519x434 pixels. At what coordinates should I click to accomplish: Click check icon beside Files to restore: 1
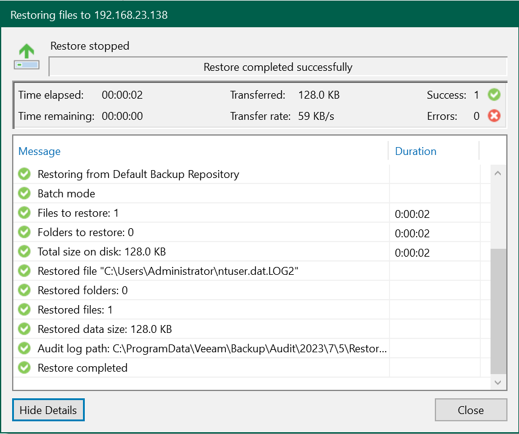tap(24, 212)
